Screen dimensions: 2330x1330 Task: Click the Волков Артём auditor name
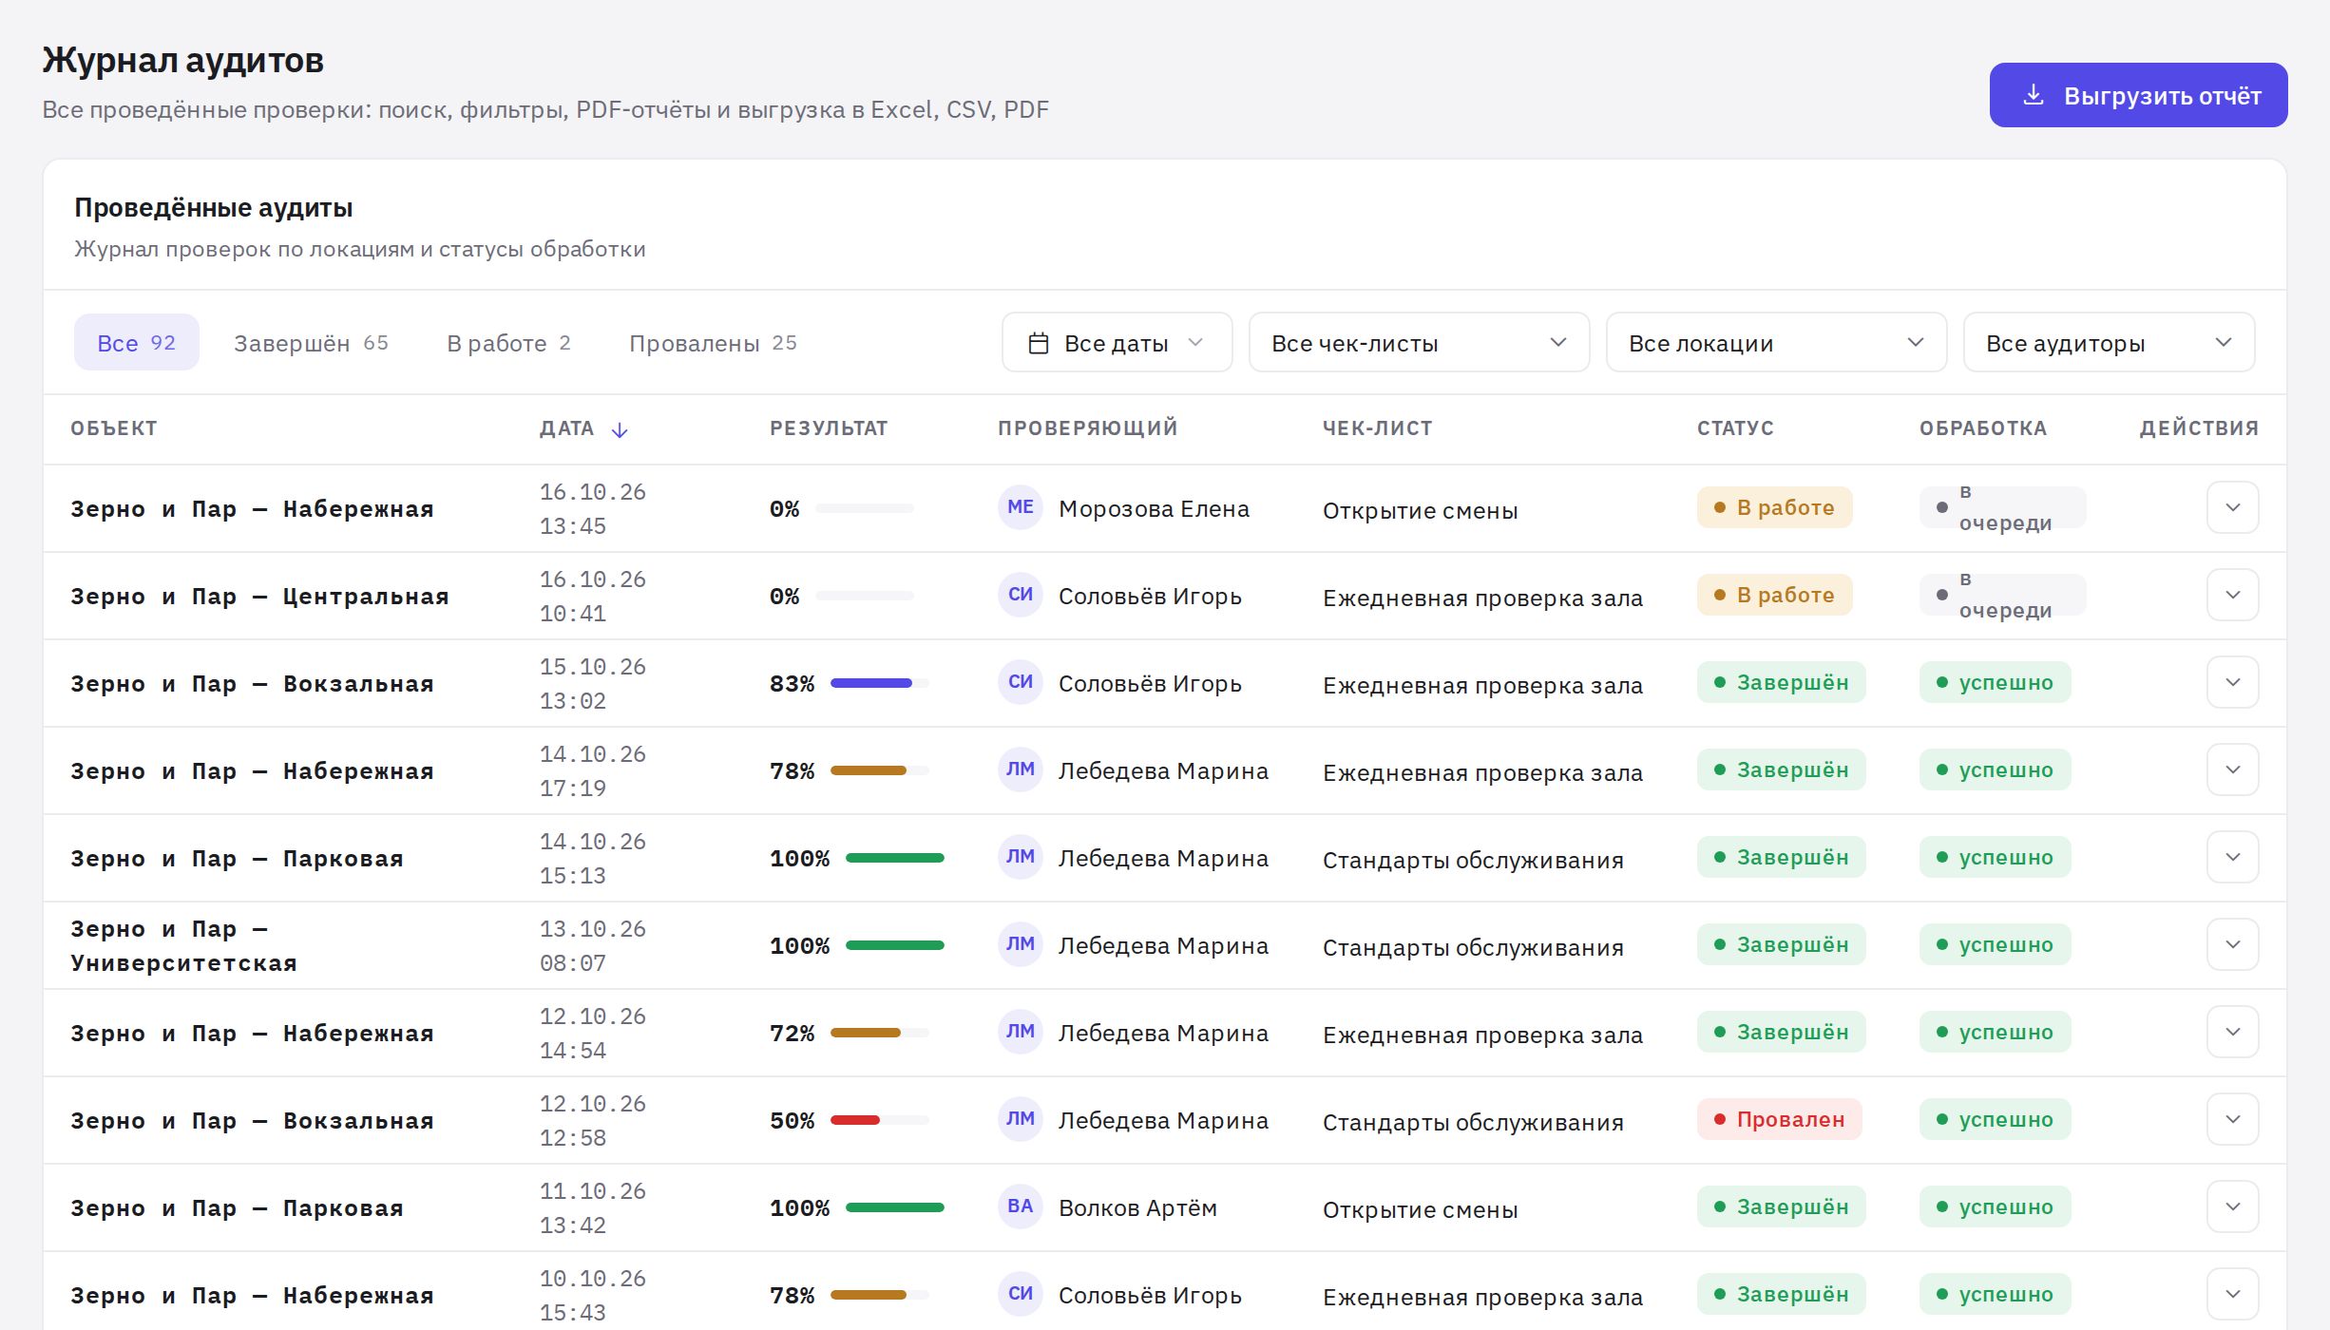tap(1137, 1208)
